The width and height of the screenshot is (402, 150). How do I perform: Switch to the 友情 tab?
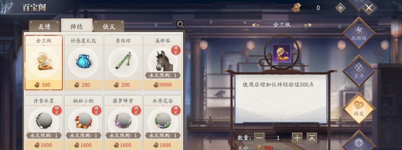tap(44, 26)
